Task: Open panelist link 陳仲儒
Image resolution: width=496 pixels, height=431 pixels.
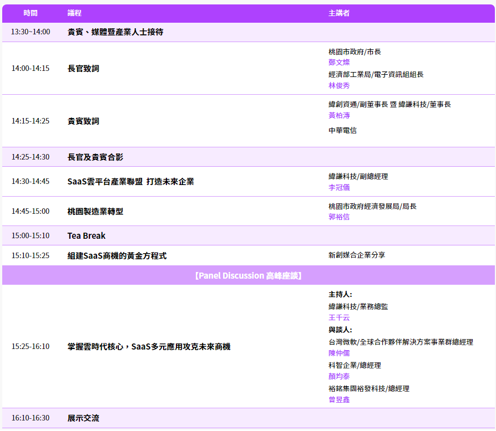Action: click(x=339, y=353)
